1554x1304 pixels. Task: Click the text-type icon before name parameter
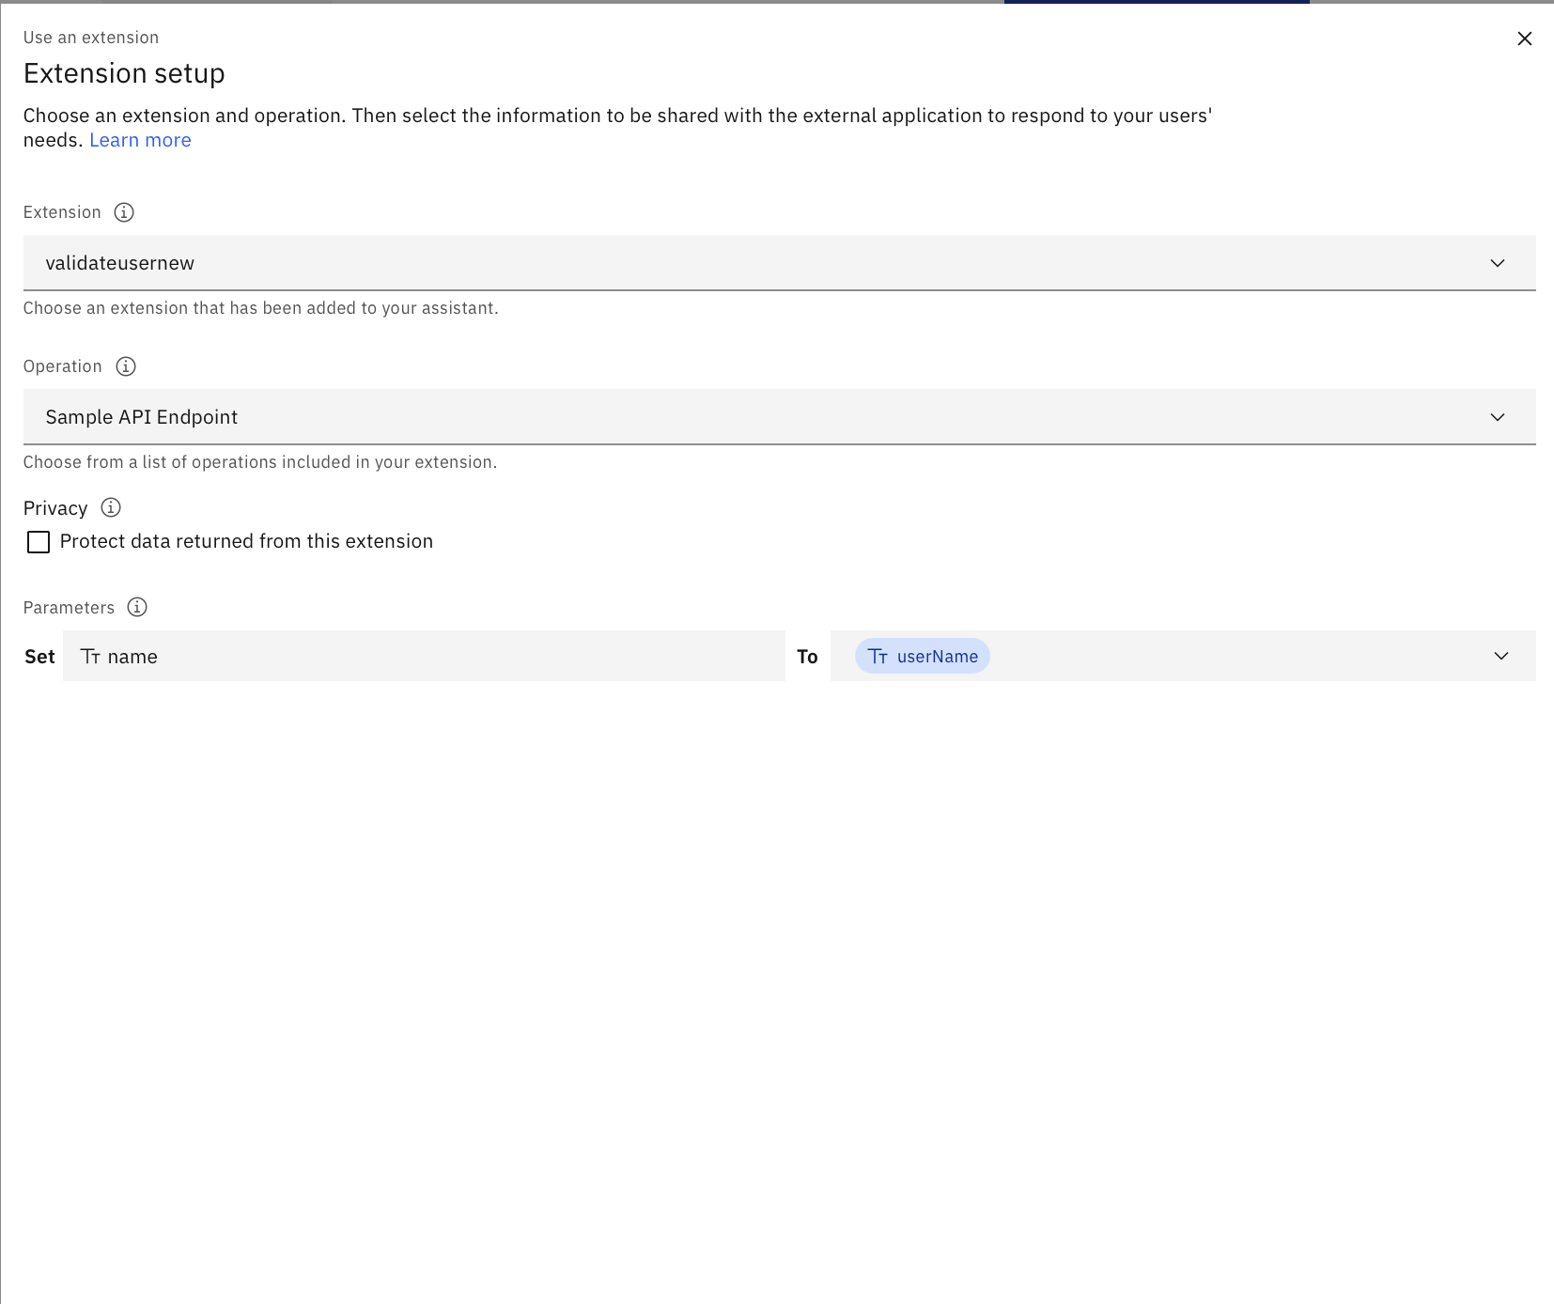90,657
